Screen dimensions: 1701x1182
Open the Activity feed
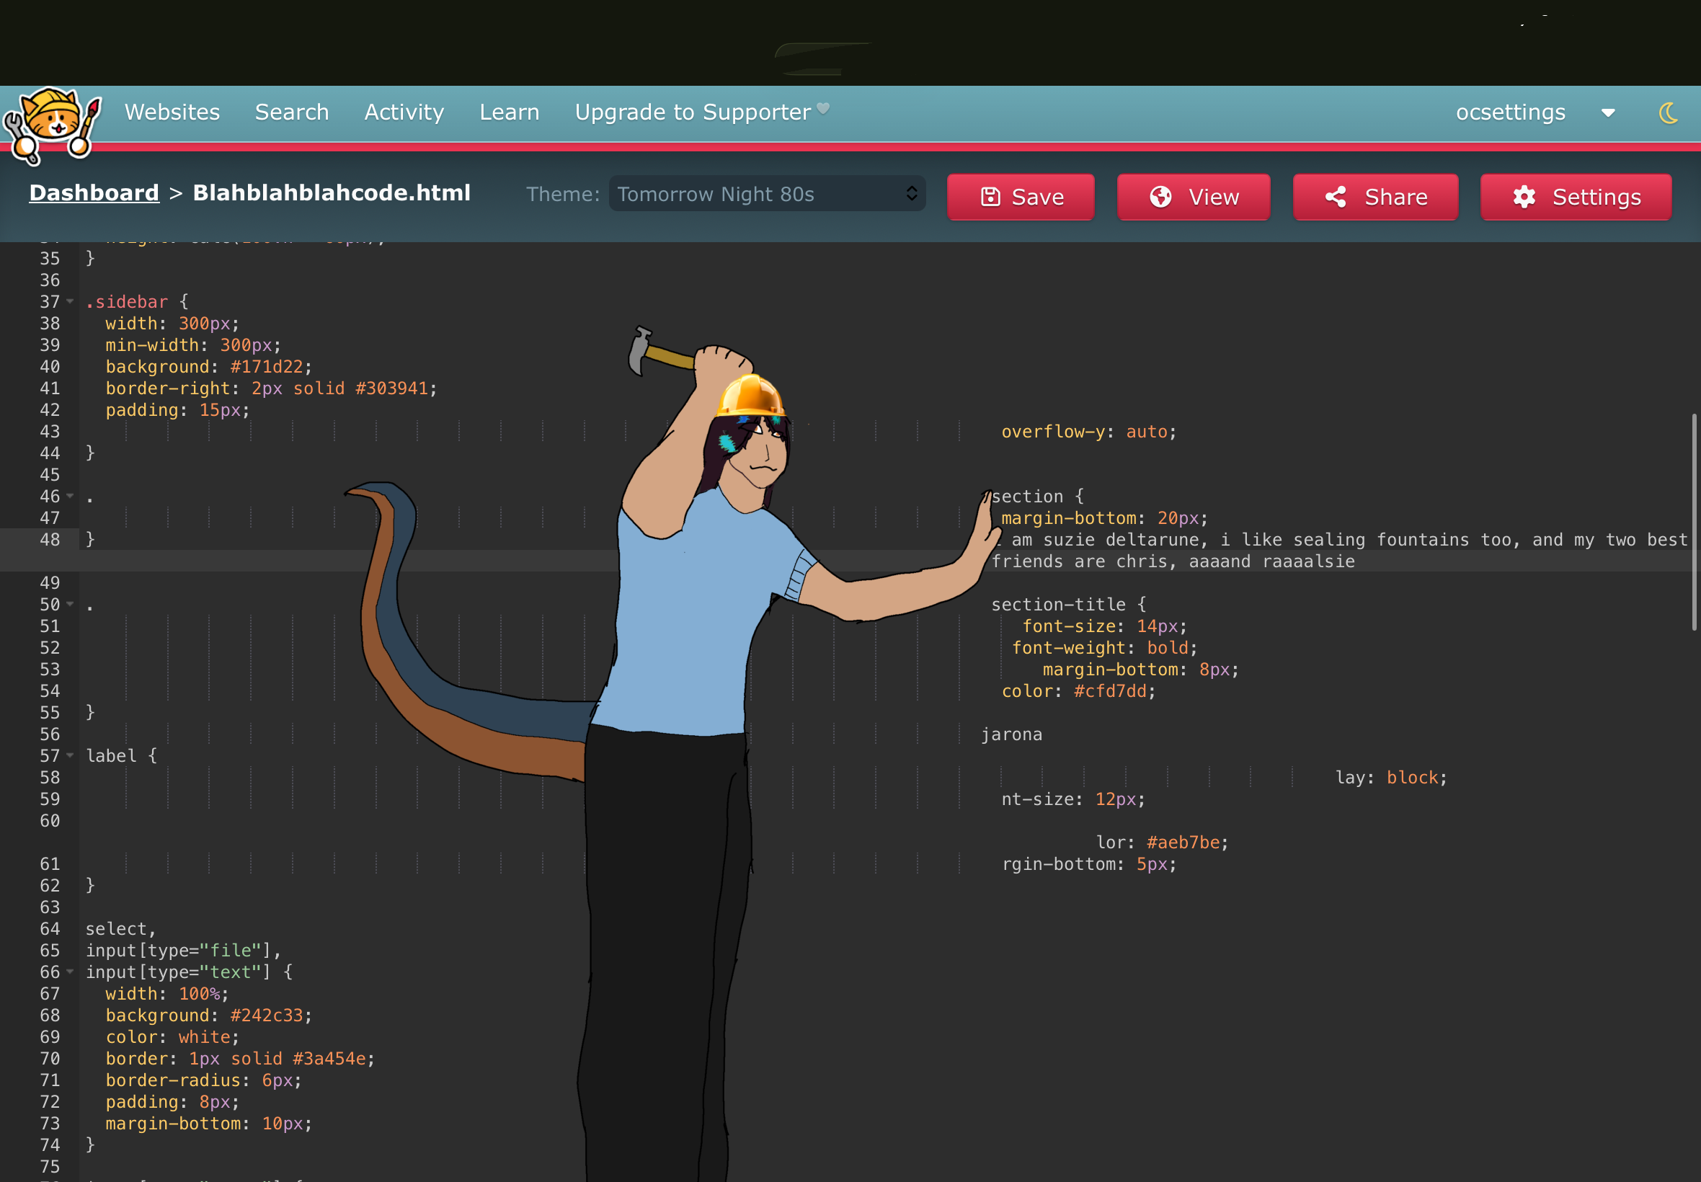404,112
